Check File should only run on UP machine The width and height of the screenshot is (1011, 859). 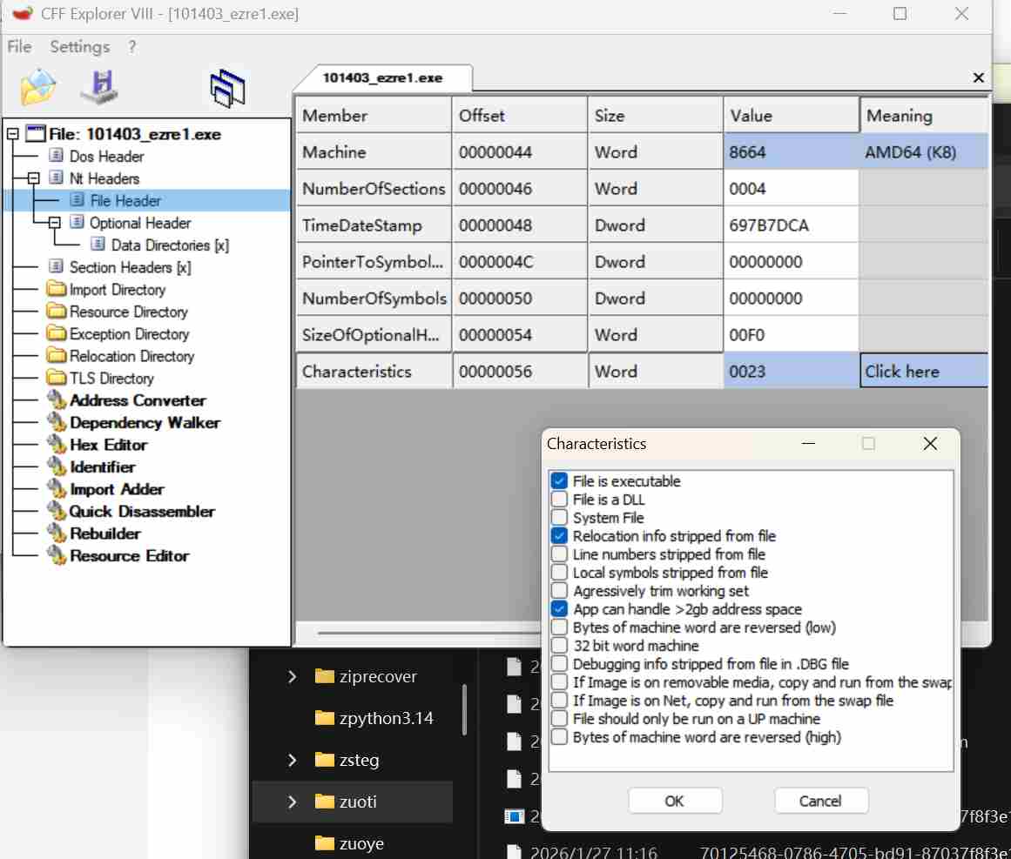560,719
